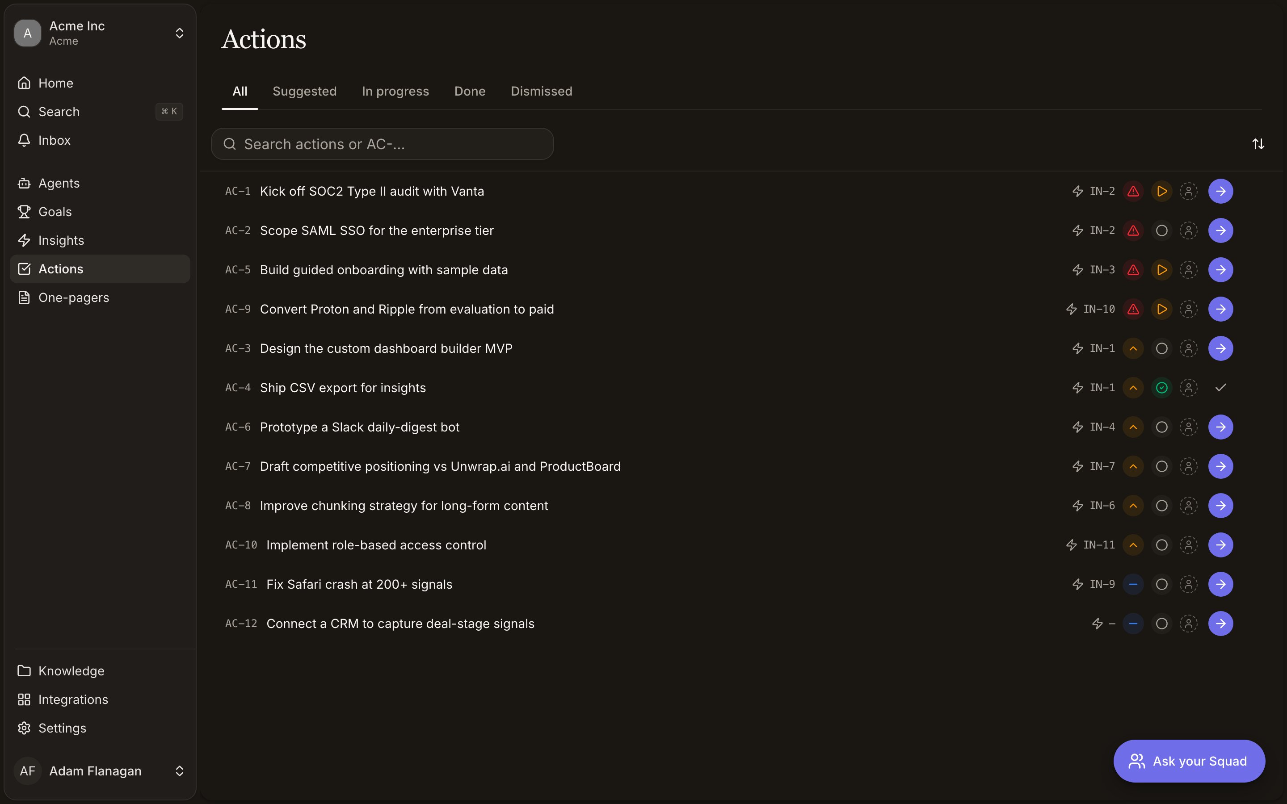1287x804 pixels.
Task: Click the red urgent priority icon on AC-1
Action: [1133, 192]
